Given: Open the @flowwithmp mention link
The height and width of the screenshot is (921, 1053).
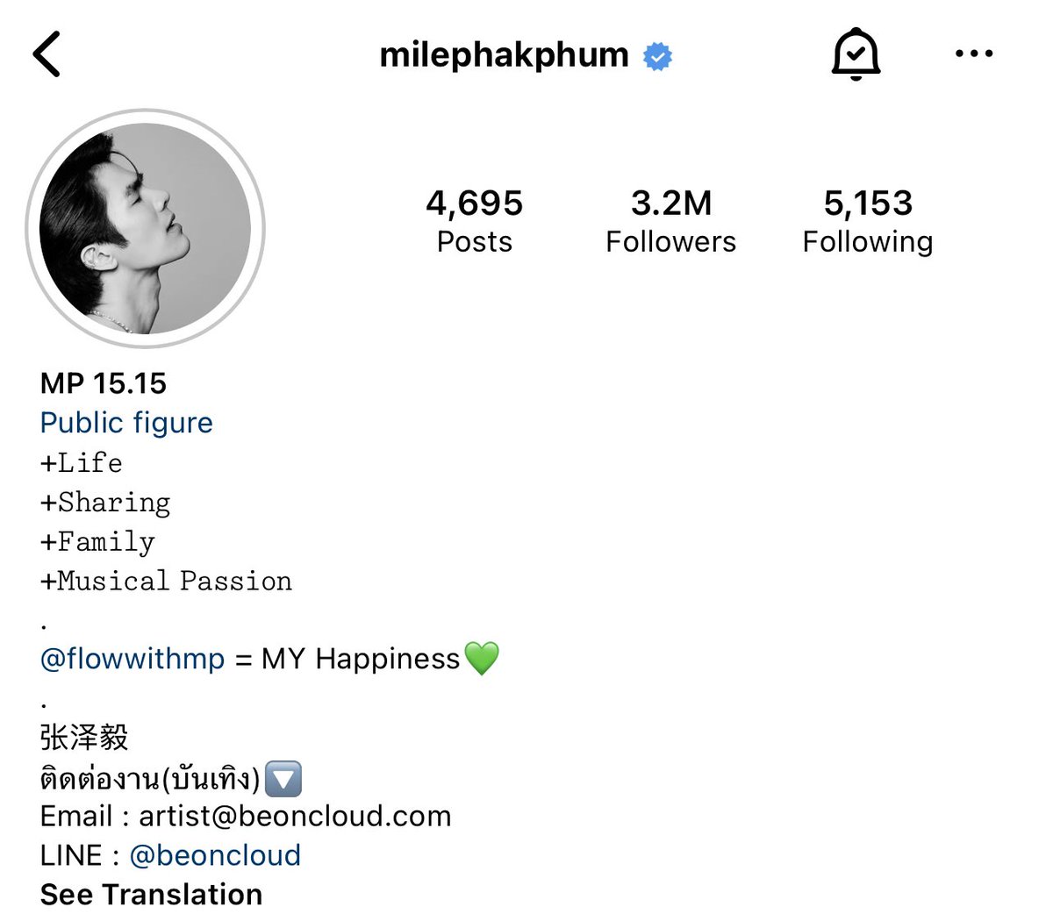Looking at the screenshot, I should point(133,659).
